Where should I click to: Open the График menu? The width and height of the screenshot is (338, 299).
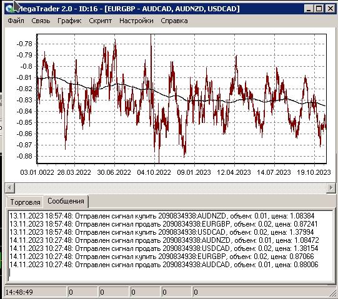[x=69, y=21]
